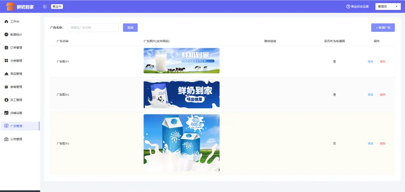The width and height of the screenshot is (405, 192).
Task: Click the clock icon beside 营业状态设置
Action: tap(348, 7)
